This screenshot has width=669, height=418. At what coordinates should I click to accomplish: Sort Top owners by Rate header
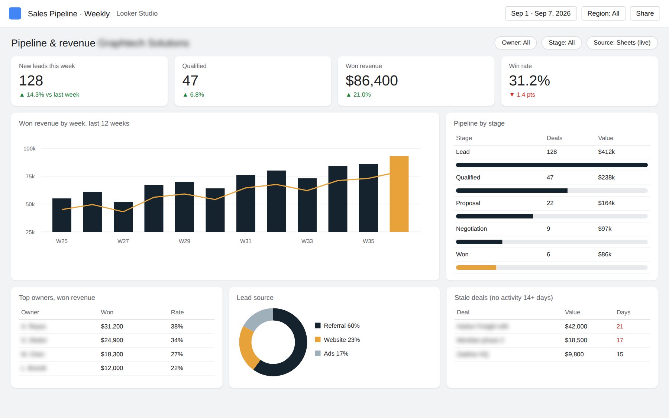[177, 312]
